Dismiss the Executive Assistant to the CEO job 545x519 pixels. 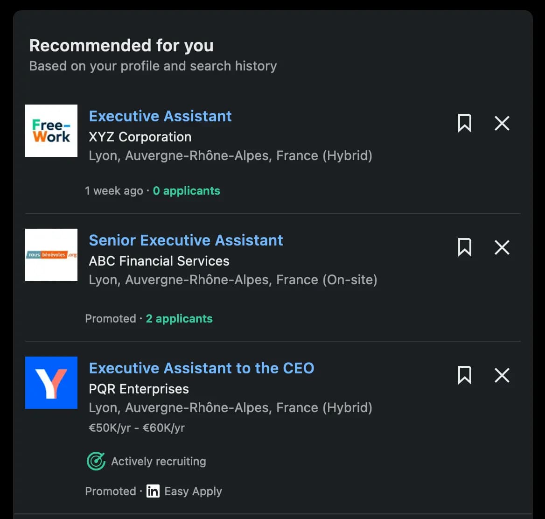502,375
